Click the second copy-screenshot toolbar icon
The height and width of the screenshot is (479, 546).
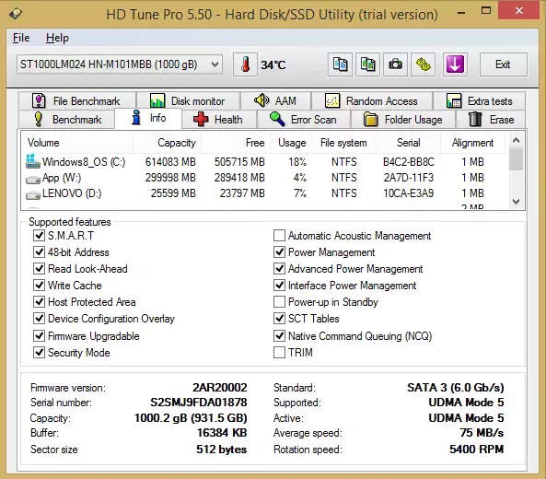(x=367, y=64)
